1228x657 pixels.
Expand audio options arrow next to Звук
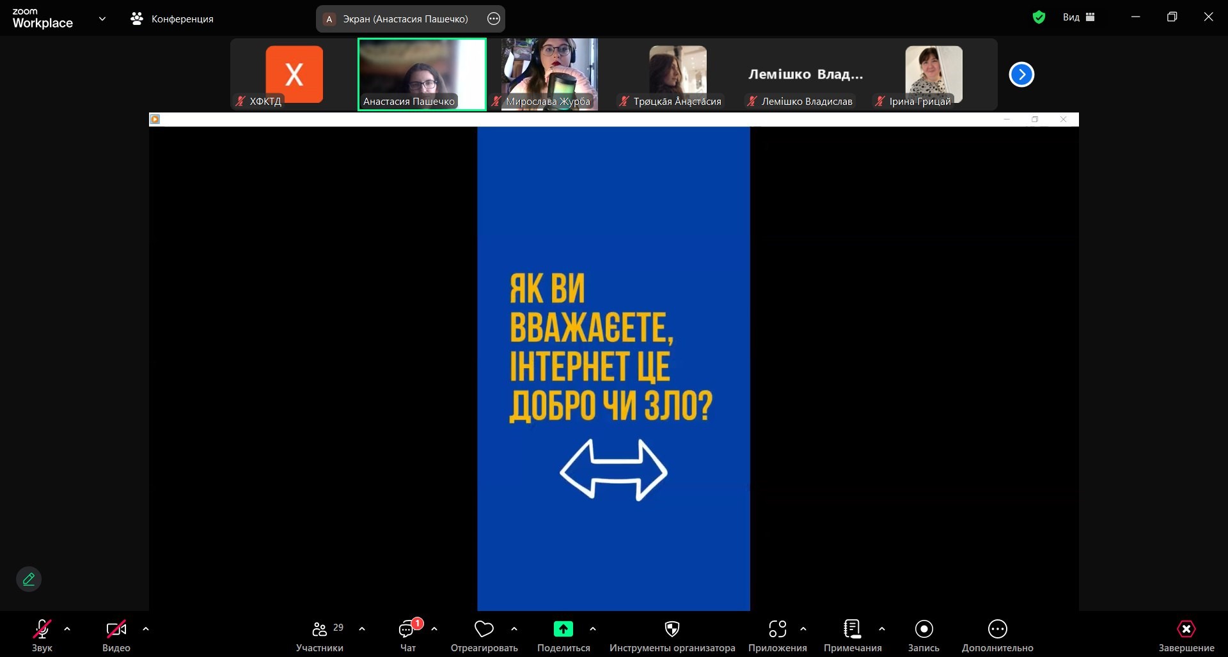(67, 629)
